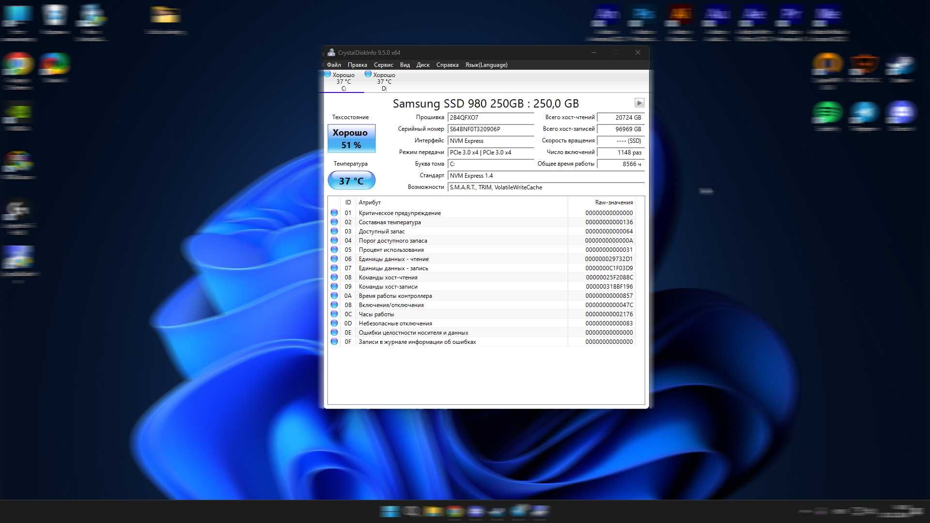Click the Интерфейс field NVM Express

(x=491, y=141)
